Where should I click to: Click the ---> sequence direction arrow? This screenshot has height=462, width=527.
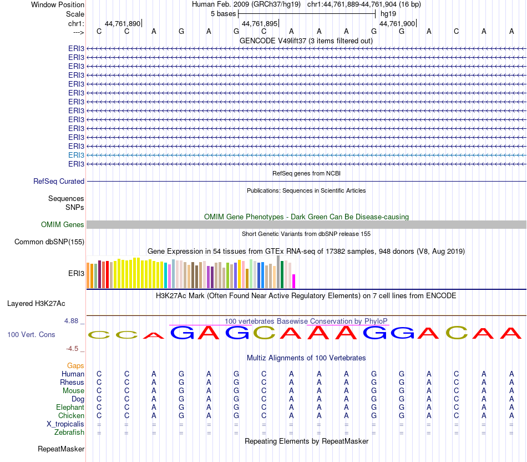pyautogui.click(x=79, y=32)
